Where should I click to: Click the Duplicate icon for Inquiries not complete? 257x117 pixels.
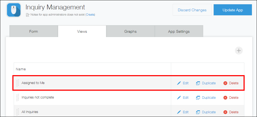[x=198, y=98]
